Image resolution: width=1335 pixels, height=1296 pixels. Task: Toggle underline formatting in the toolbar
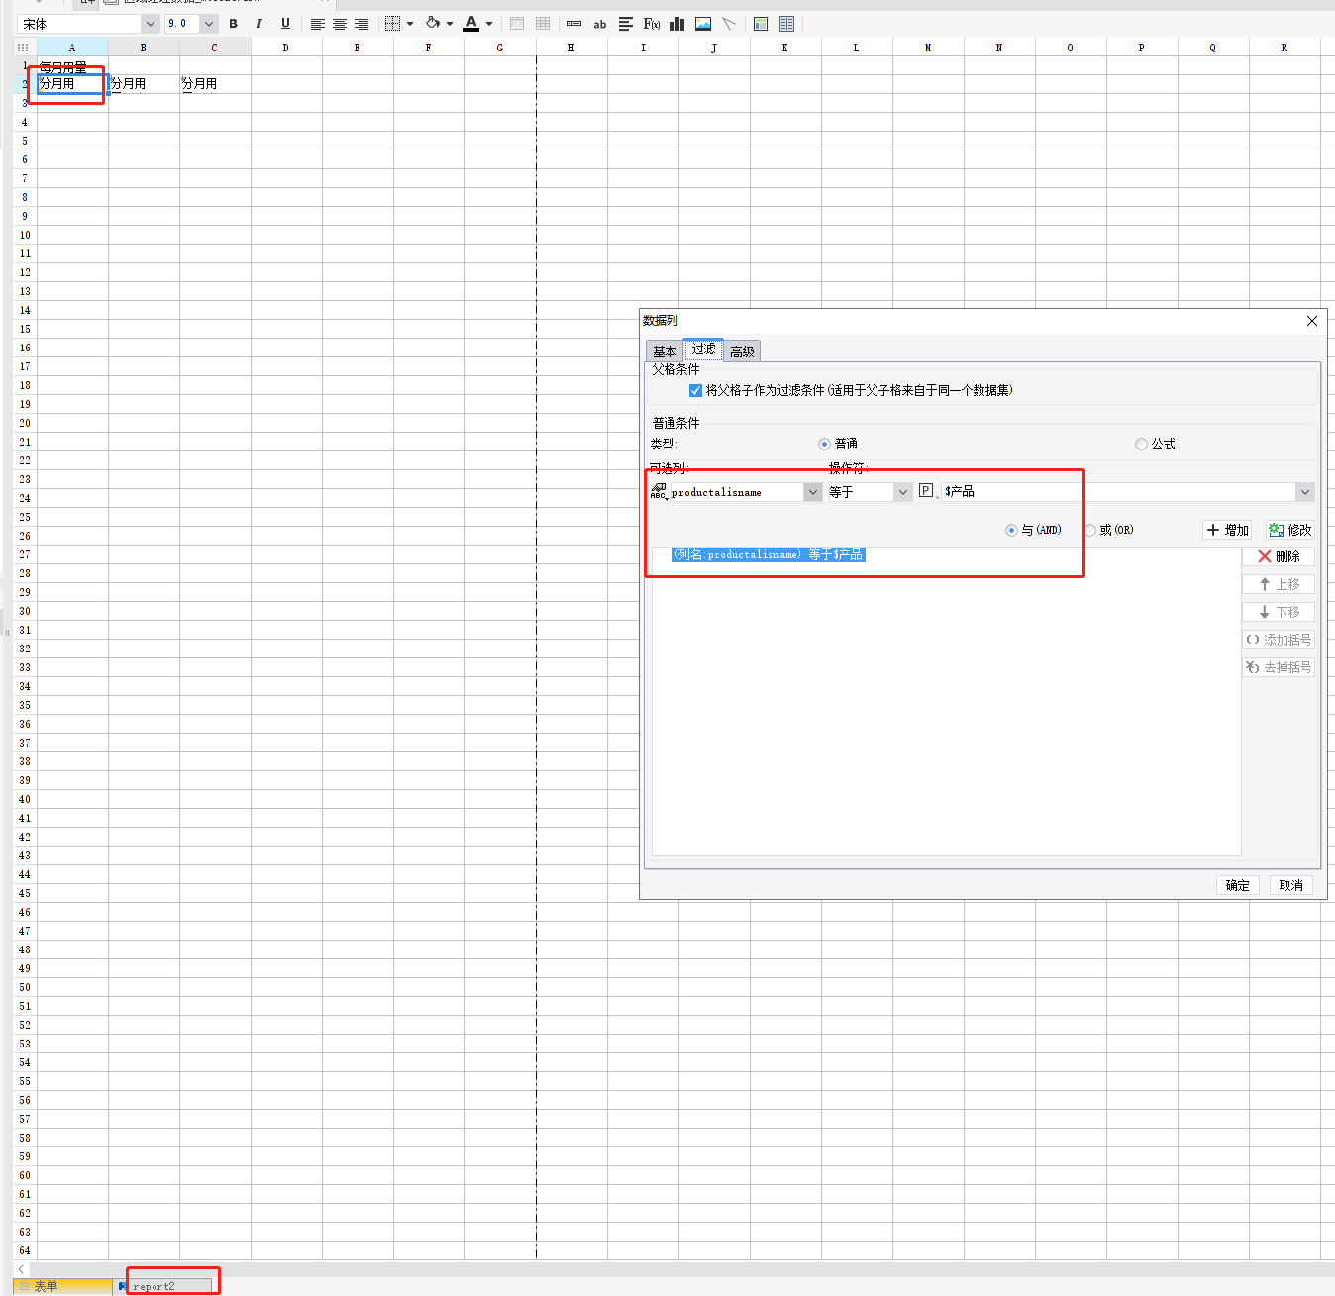click(x=285, y=24)
